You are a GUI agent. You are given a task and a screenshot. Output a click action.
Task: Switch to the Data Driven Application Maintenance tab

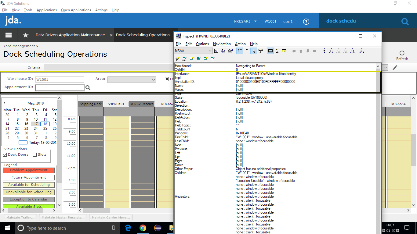pyautogui.click(x=70, y=35)
